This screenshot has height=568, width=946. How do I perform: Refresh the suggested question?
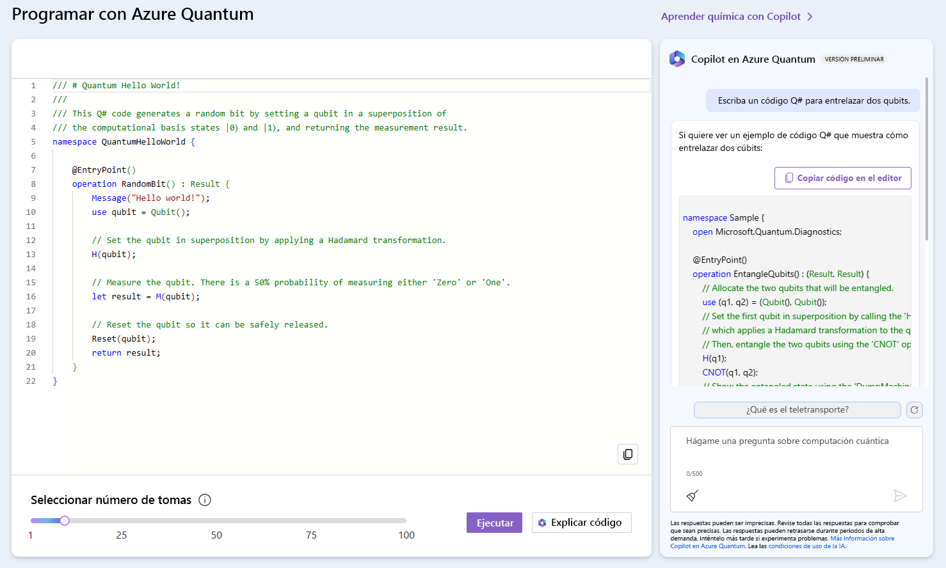point(915,410)
